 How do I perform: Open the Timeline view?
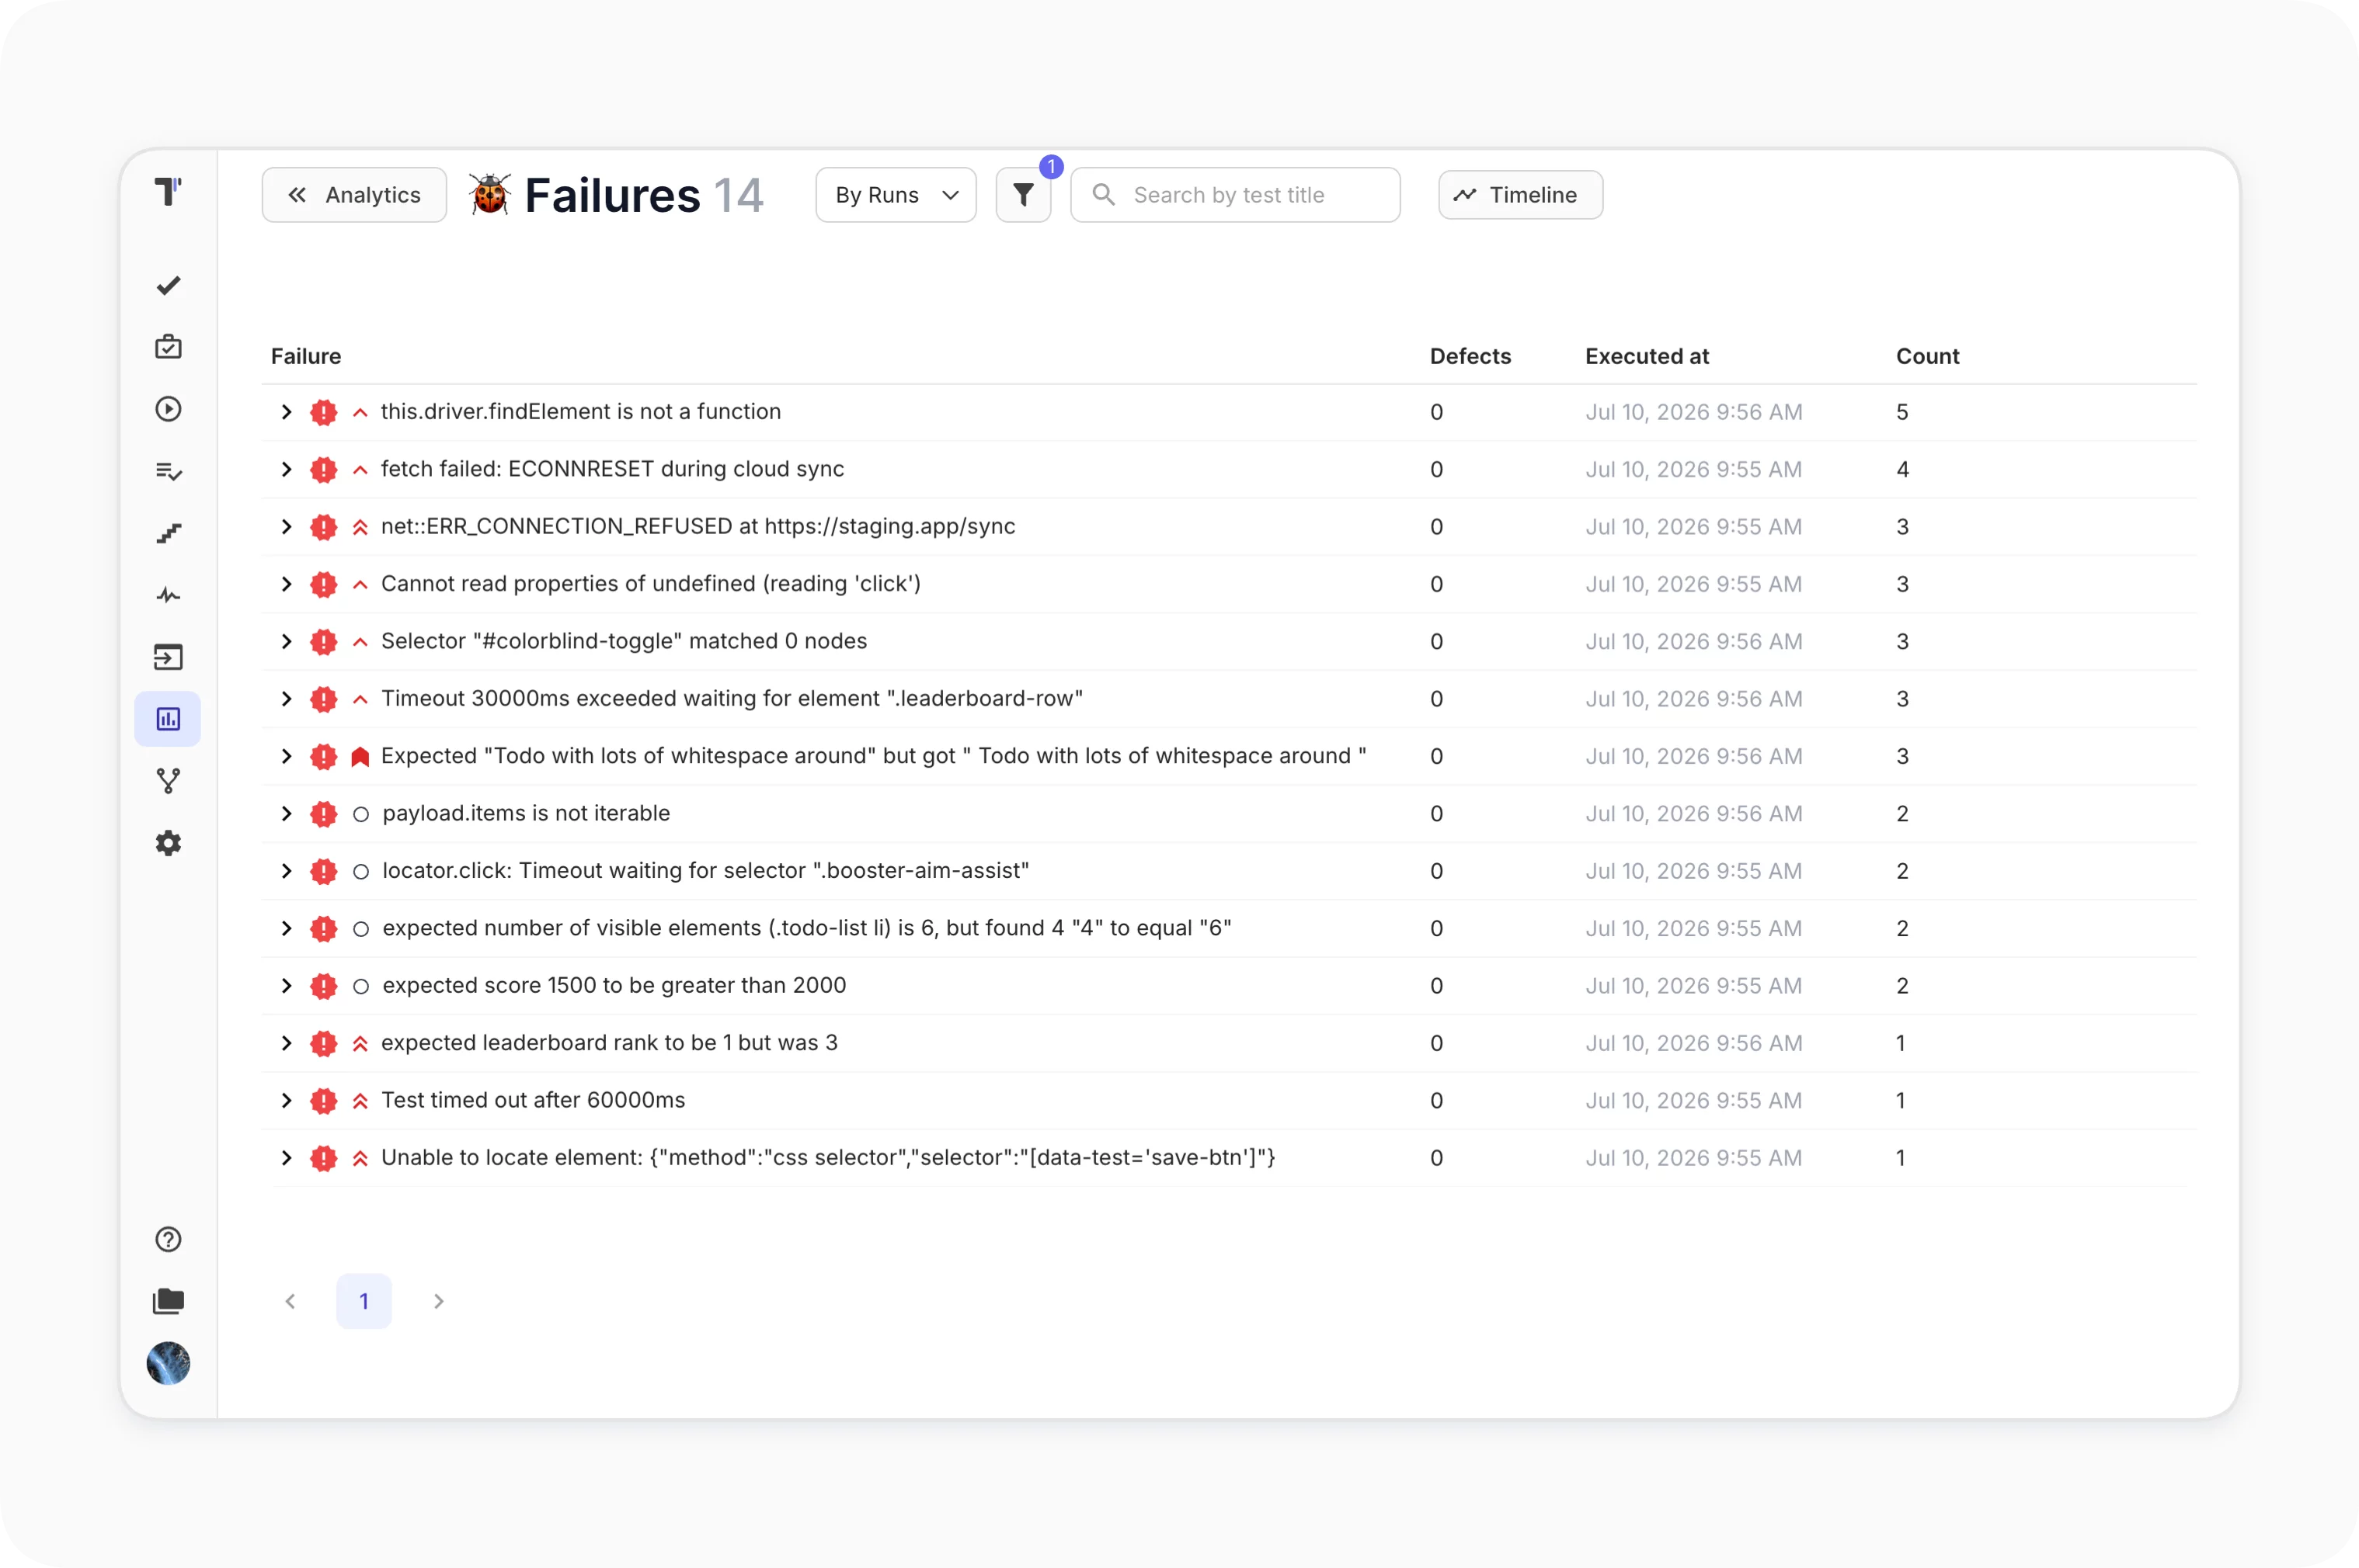(x=1521, y=195)
